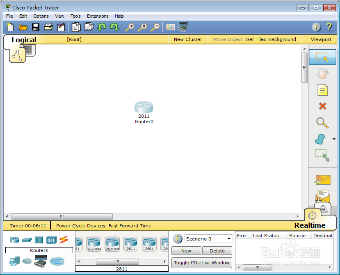
Task: Pick the 2901 router model
Action: [149, 244]
